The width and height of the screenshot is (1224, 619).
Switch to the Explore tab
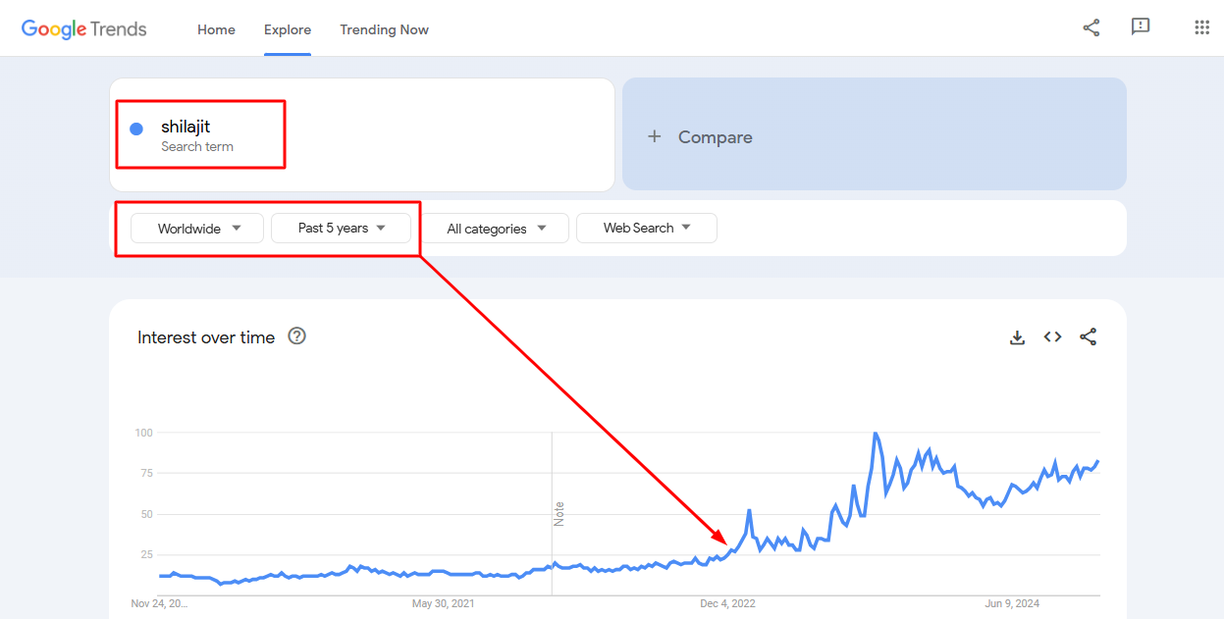pos(288,29)
